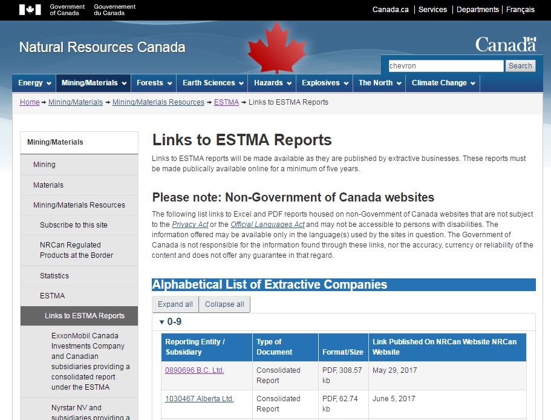Expand The North menu

(x=379, y=83)
